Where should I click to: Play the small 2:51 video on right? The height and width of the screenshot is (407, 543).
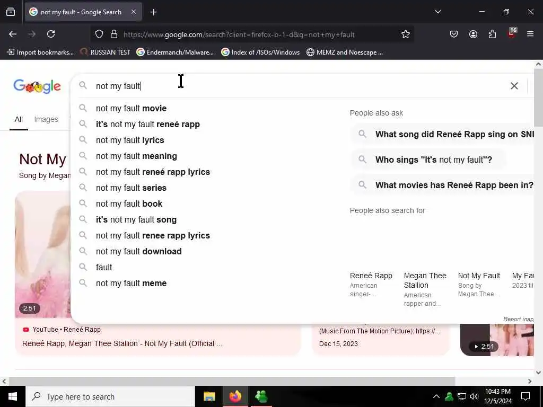(497, 340)
